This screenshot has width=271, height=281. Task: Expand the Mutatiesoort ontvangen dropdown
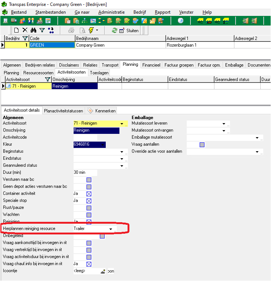[224, 131]
